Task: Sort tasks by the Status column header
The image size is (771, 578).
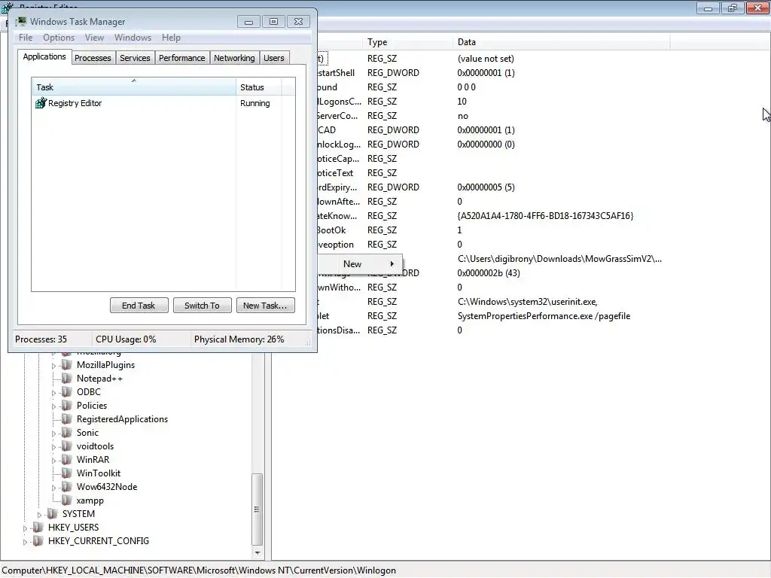Action: pos(258,87)
